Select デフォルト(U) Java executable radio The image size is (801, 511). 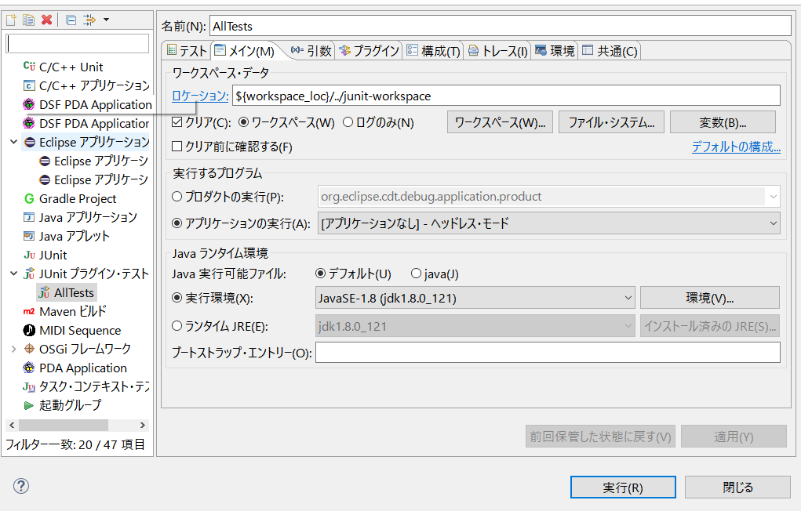click(320, 274)
